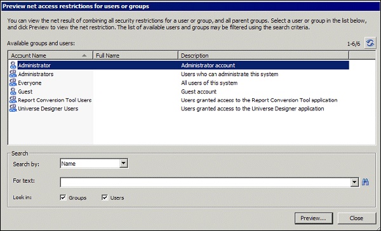Viewport: 381px width, 231px height.
Task: Click inside the For text field
Action: (x=205, y=182)
